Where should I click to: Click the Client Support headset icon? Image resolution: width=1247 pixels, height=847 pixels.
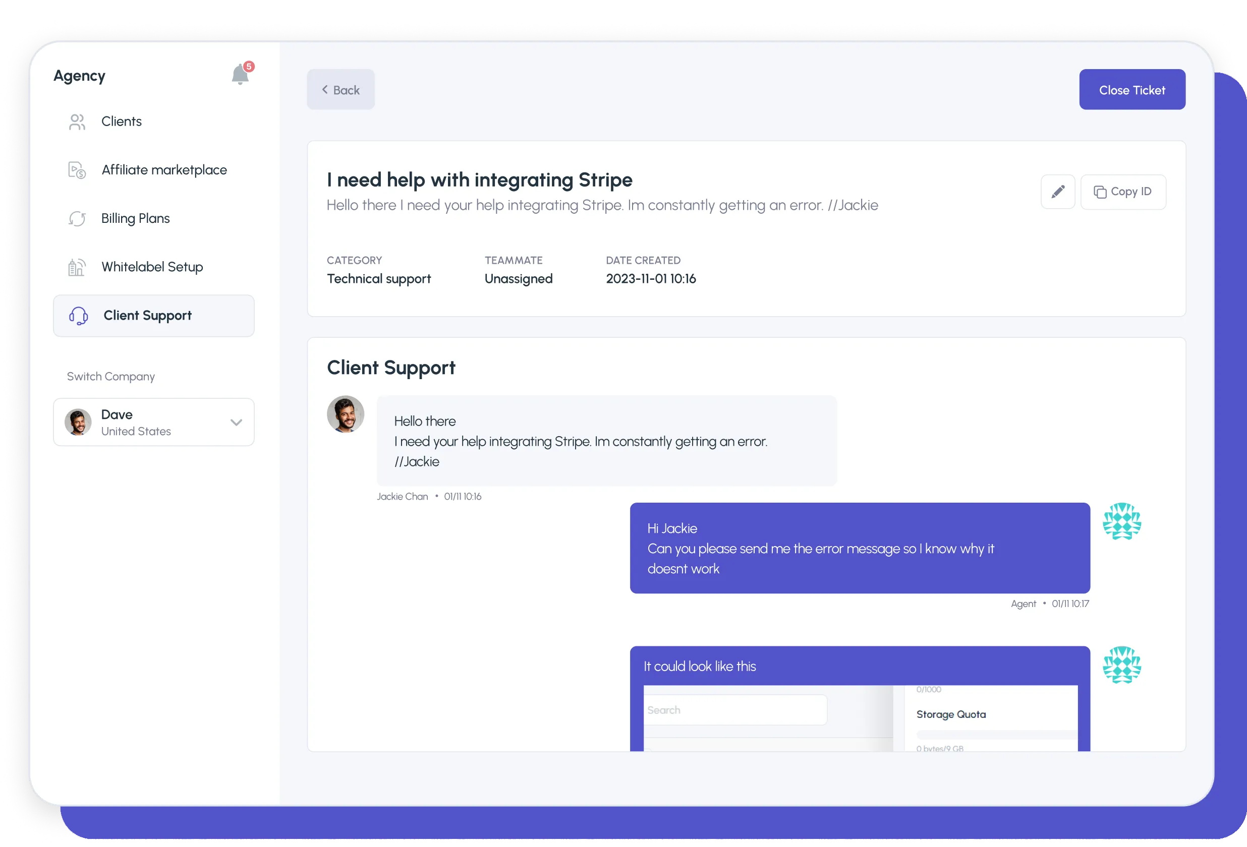pyautogui.click(x=79, y=316)
